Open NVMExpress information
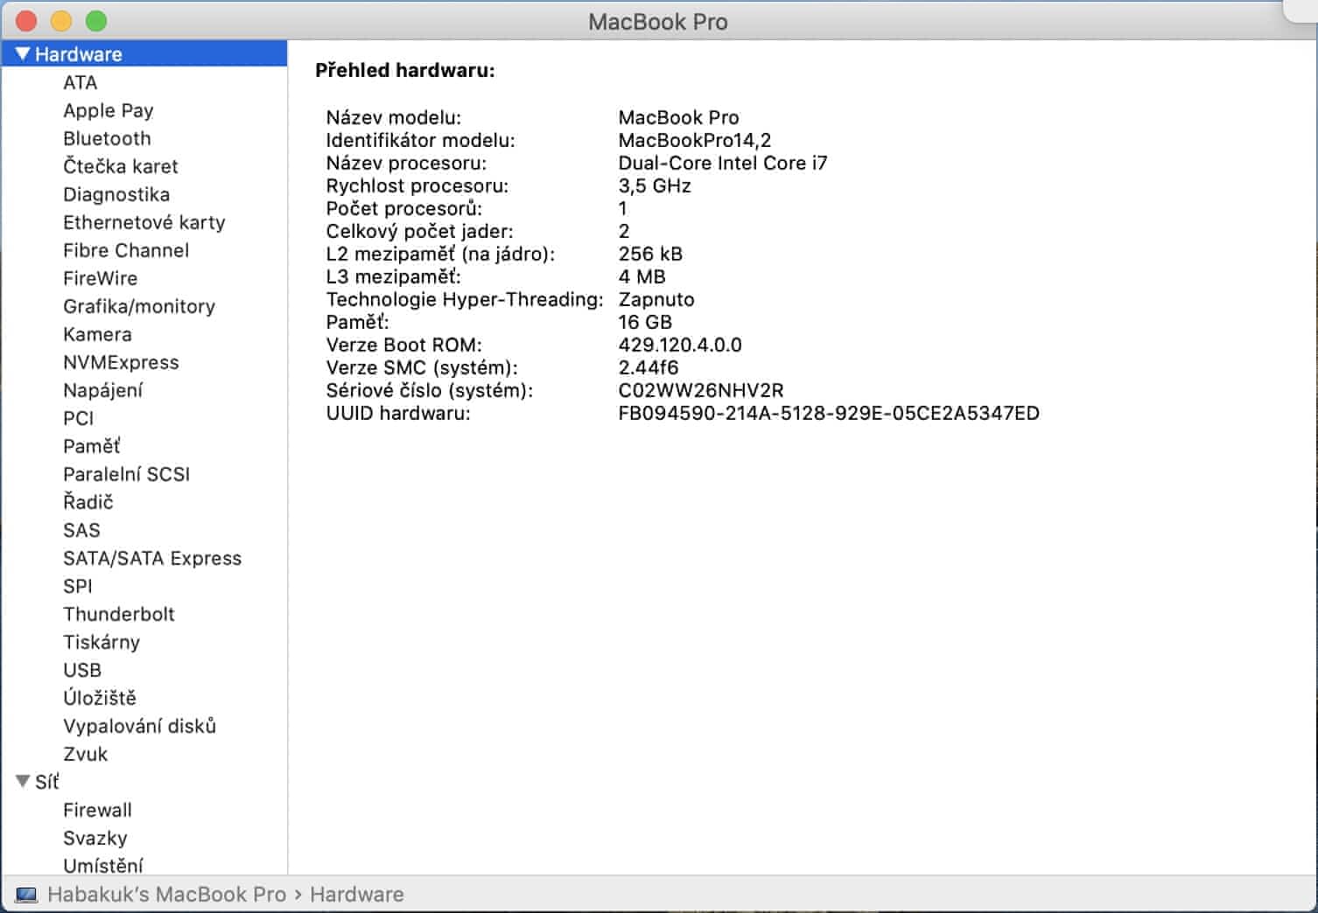Image resolution: width=1318 pixels, height=913 pixels. [121, 362]
